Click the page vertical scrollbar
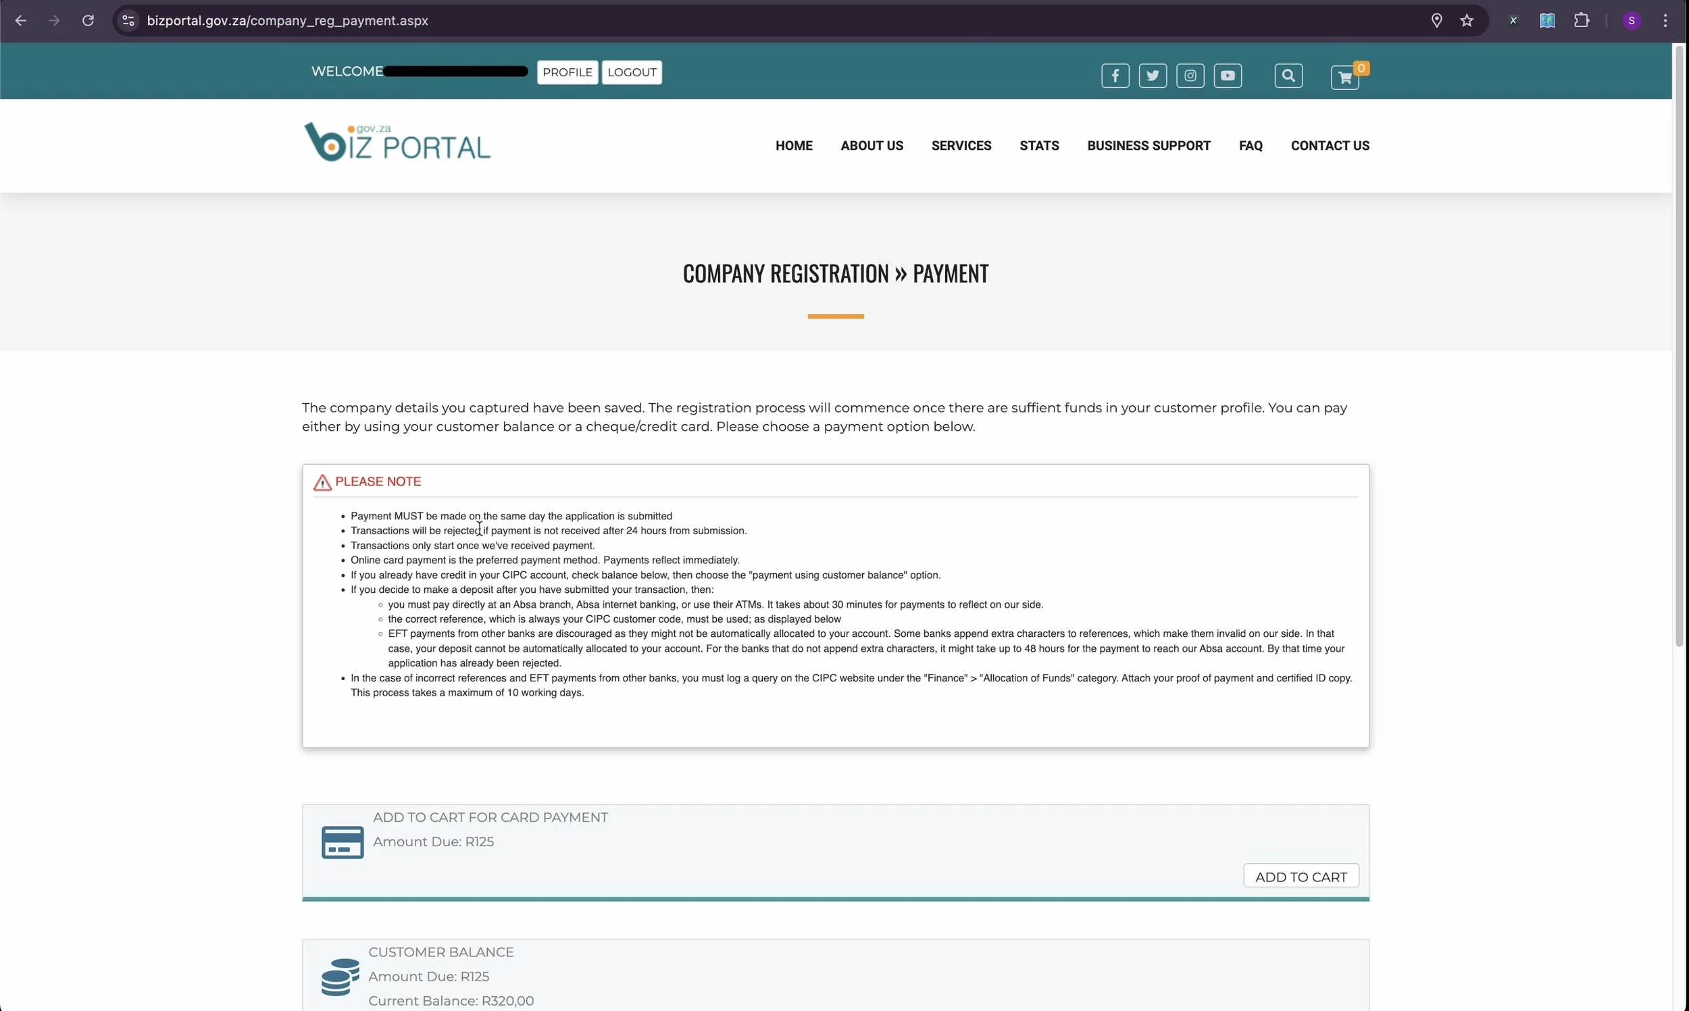The width and height of the screenshot is (1689, 1011). [1680, 340]
